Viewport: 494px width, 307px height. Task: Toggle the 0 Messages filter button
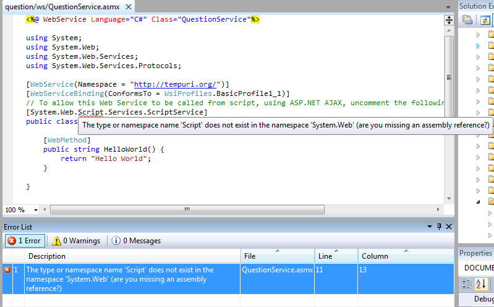point(136,241)
